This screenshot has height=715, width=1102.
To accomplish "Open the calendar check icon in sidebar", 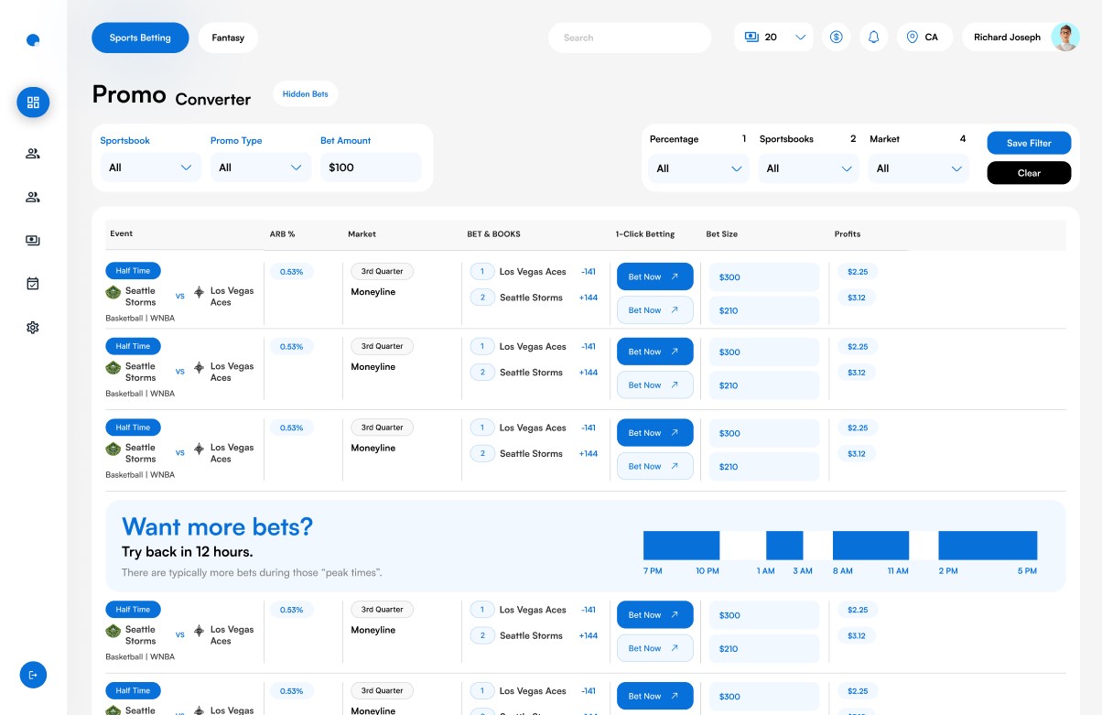I will (33, 284).
